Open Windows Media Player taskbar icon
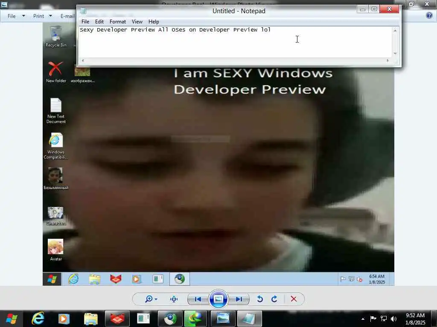 point(64,318)
